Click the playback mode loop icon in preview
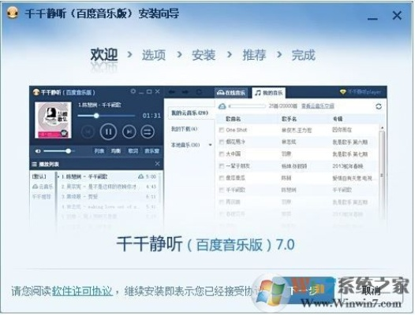 (x=148, y=132)
